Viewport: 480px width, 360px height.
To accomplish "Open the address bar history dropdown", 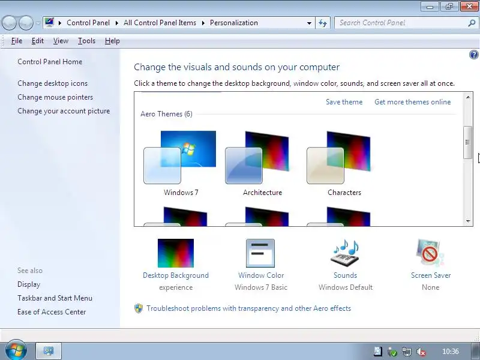I will [309, 23].
